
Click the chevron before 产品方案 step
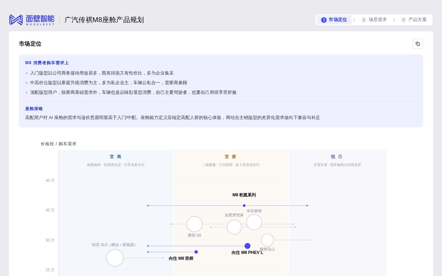click(x=394, y=20)
